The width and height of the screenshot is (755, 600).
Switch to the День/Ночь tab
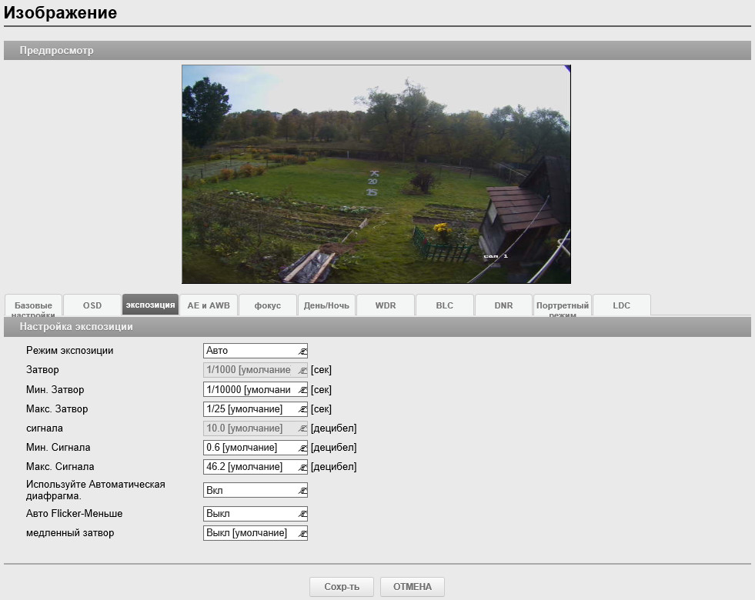click(x=326, y=305)
